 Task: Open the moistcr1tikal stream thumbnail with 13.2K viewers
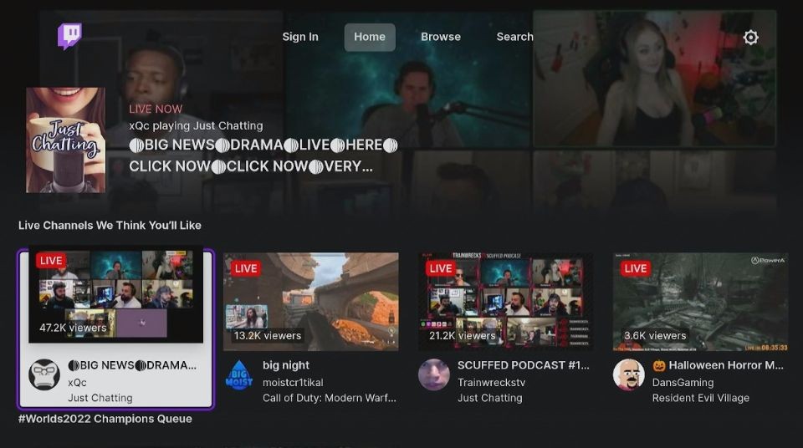[311, 302]
